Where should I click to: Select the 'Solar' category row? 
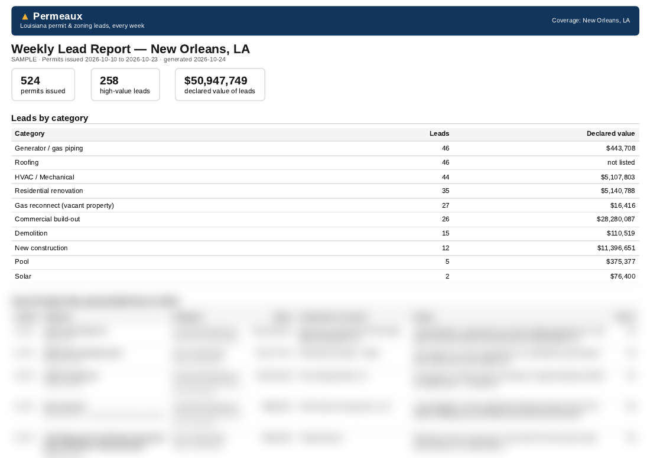point(325,276)
